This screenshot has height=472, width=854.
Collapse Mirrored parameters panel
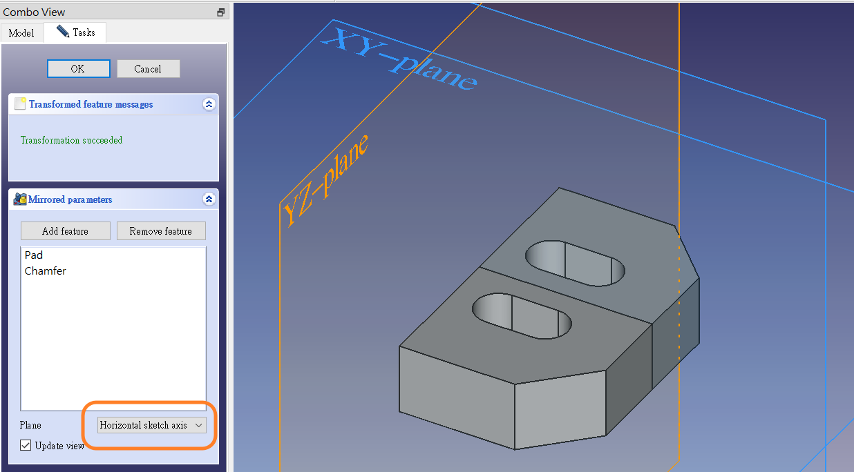click(x=209, y=199)
